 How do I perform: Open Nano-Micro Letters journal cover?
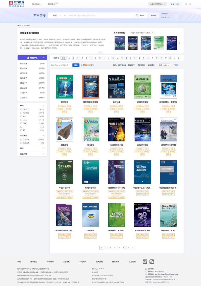click(168, 215)
